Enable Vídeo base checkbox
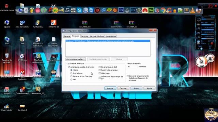 point(100,73)
